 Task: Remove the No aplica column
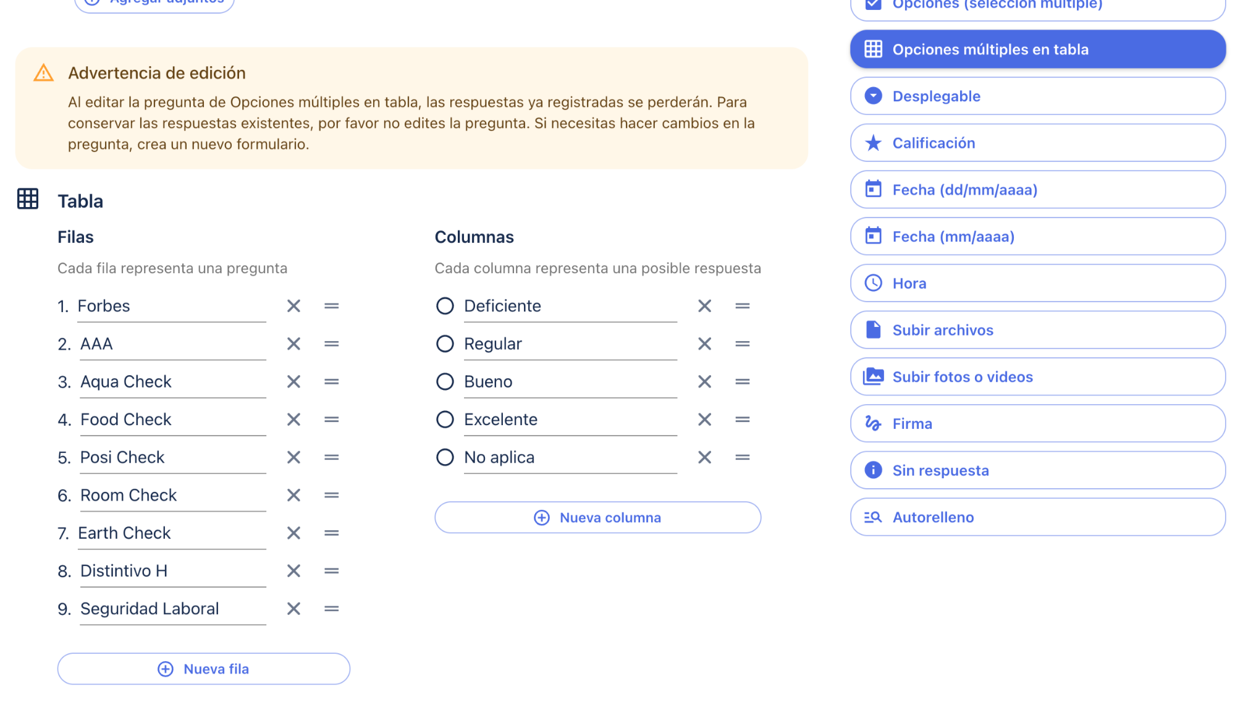click(704, 457)
